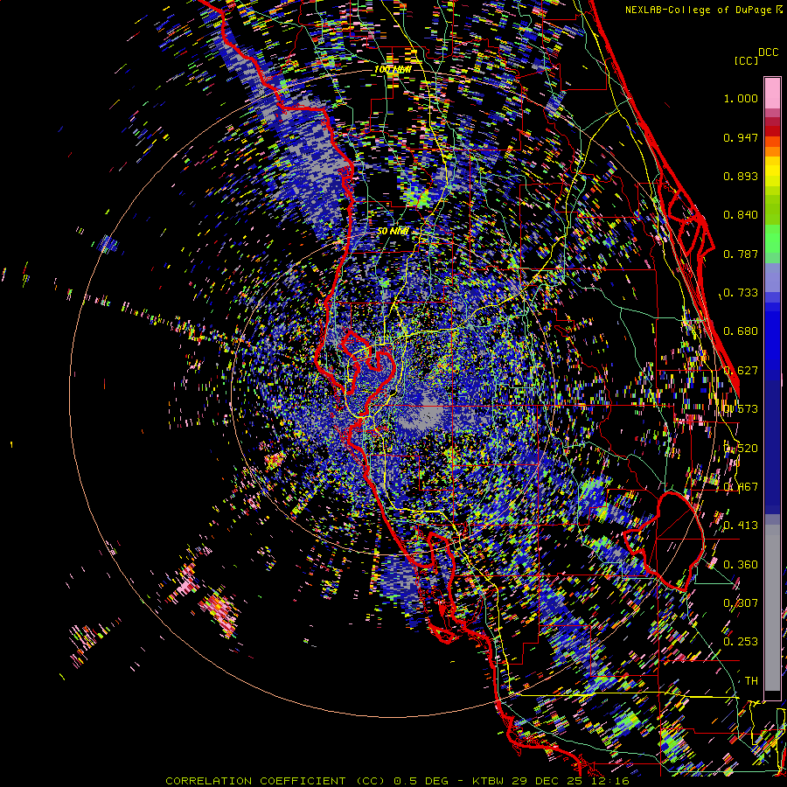
Task: Select the 0.893 legend value
Action: click(x=741, y=176)
